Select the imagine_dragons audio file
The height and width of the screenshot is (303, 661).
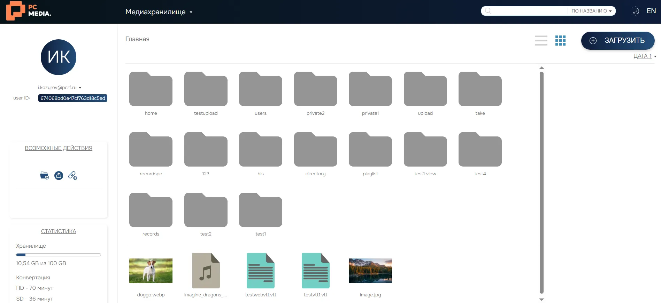coord(206,271)
